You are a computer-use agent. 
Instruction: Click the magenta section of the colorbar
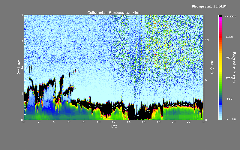220,21
